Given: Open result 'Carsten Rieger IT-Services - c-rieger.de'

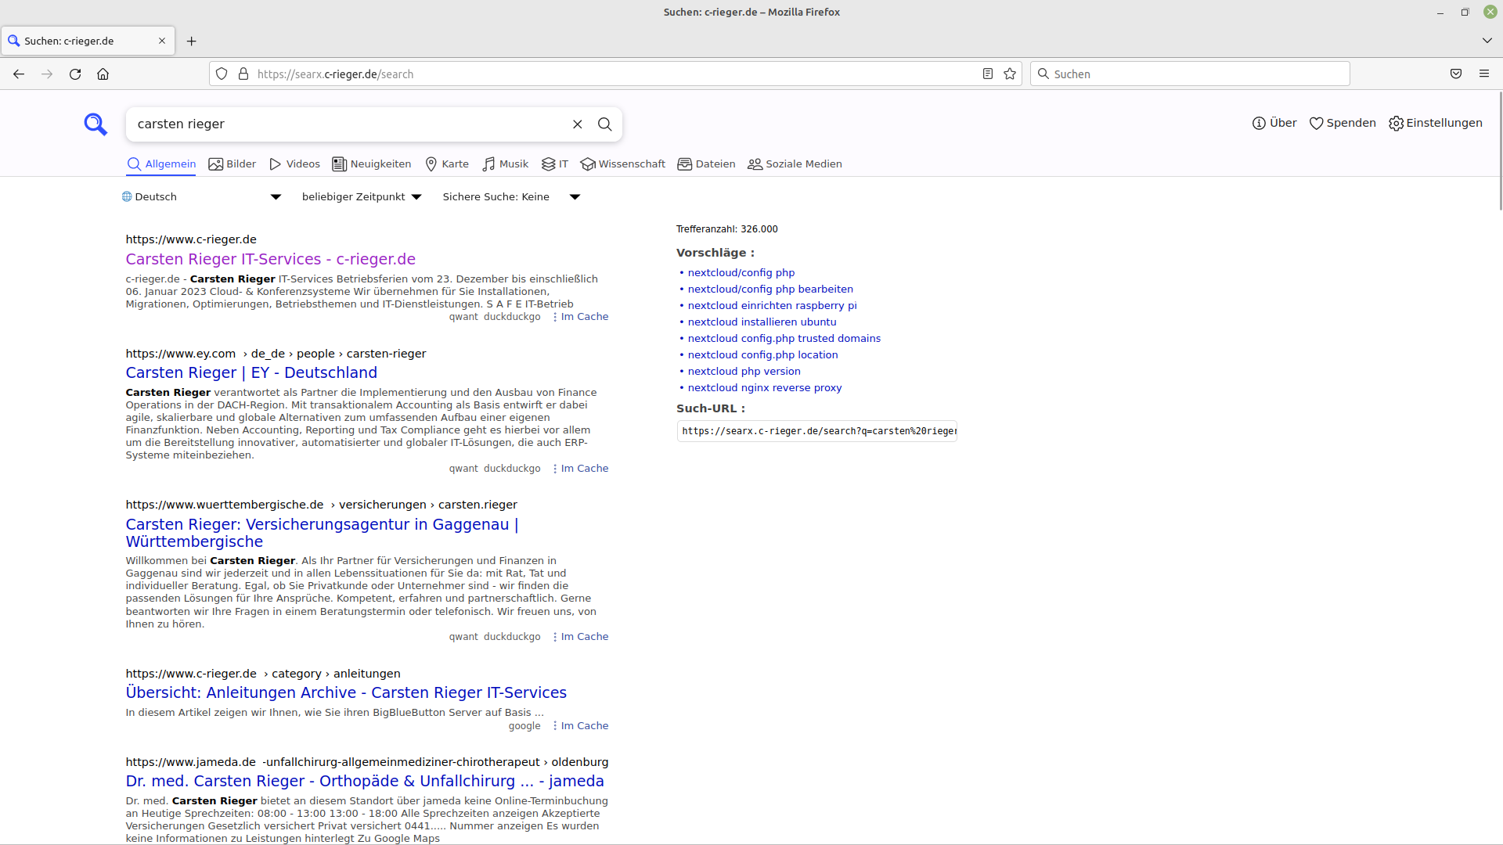Looking at the screenshot, I should click(x=271, y=259).
